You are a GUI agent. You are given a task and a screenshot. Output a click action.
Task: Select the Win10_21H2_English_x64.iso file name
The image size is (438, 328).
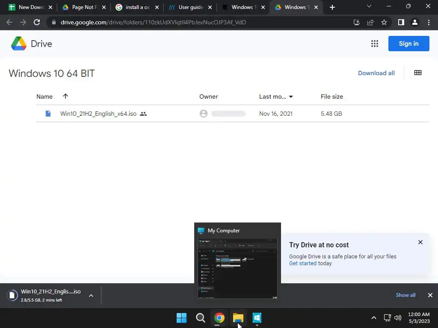[98, 114]
